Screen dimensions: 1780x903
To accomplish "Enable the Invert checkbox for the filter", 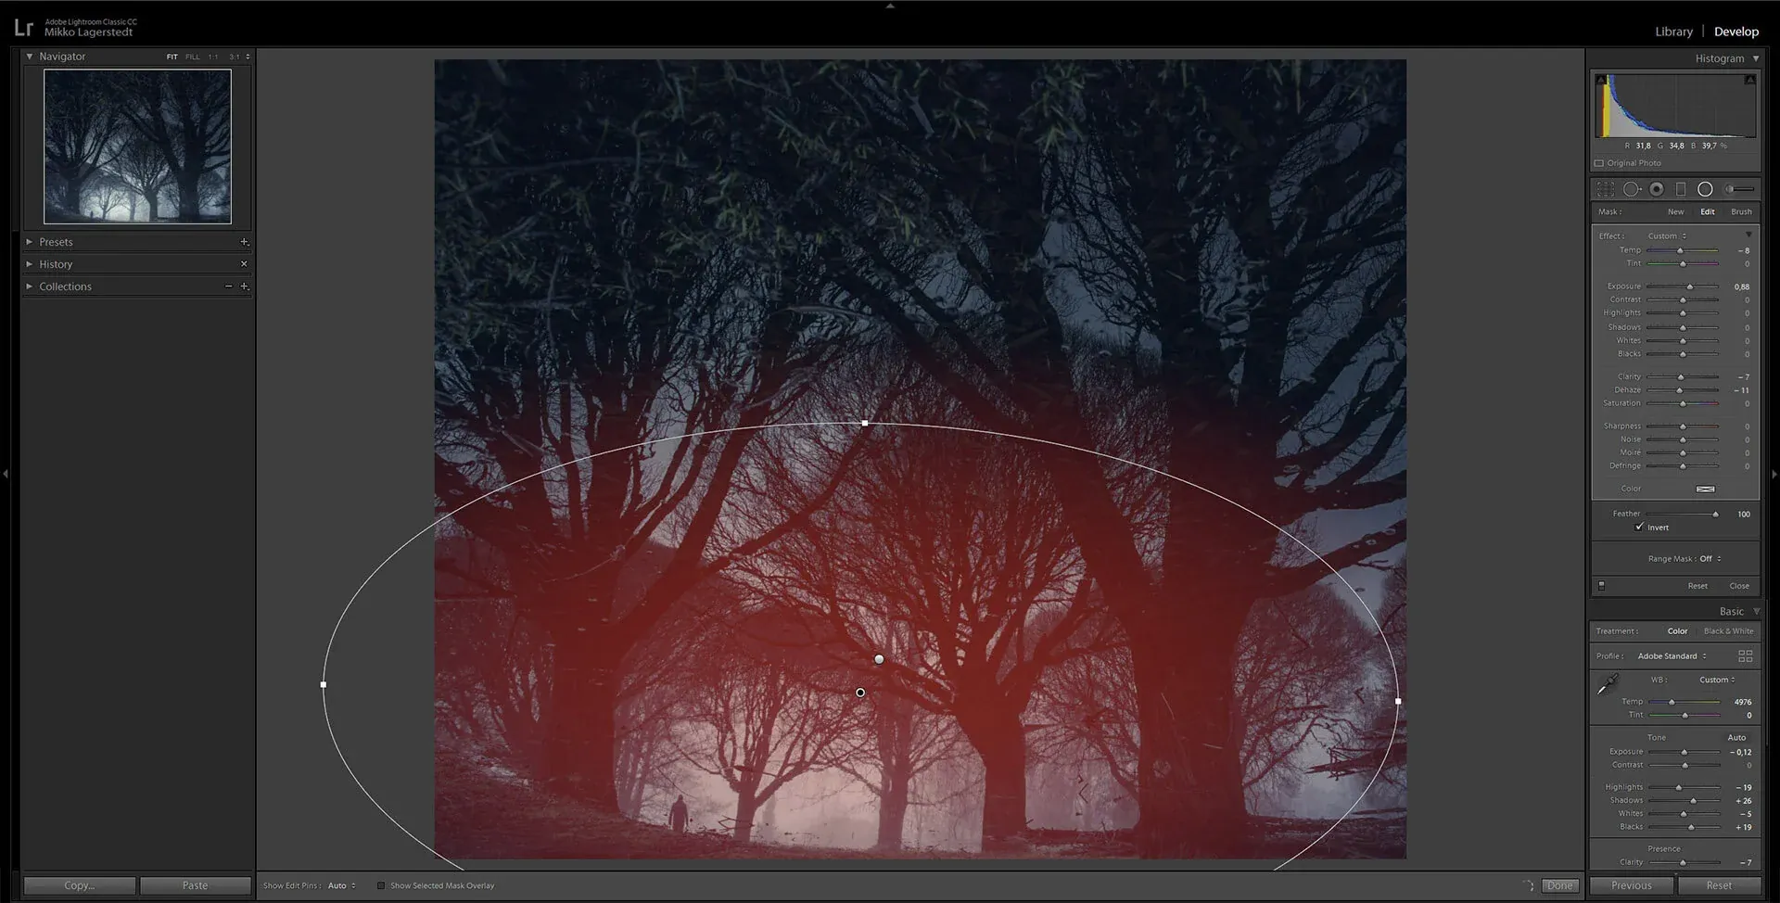I will click(x=1640, y=527).
